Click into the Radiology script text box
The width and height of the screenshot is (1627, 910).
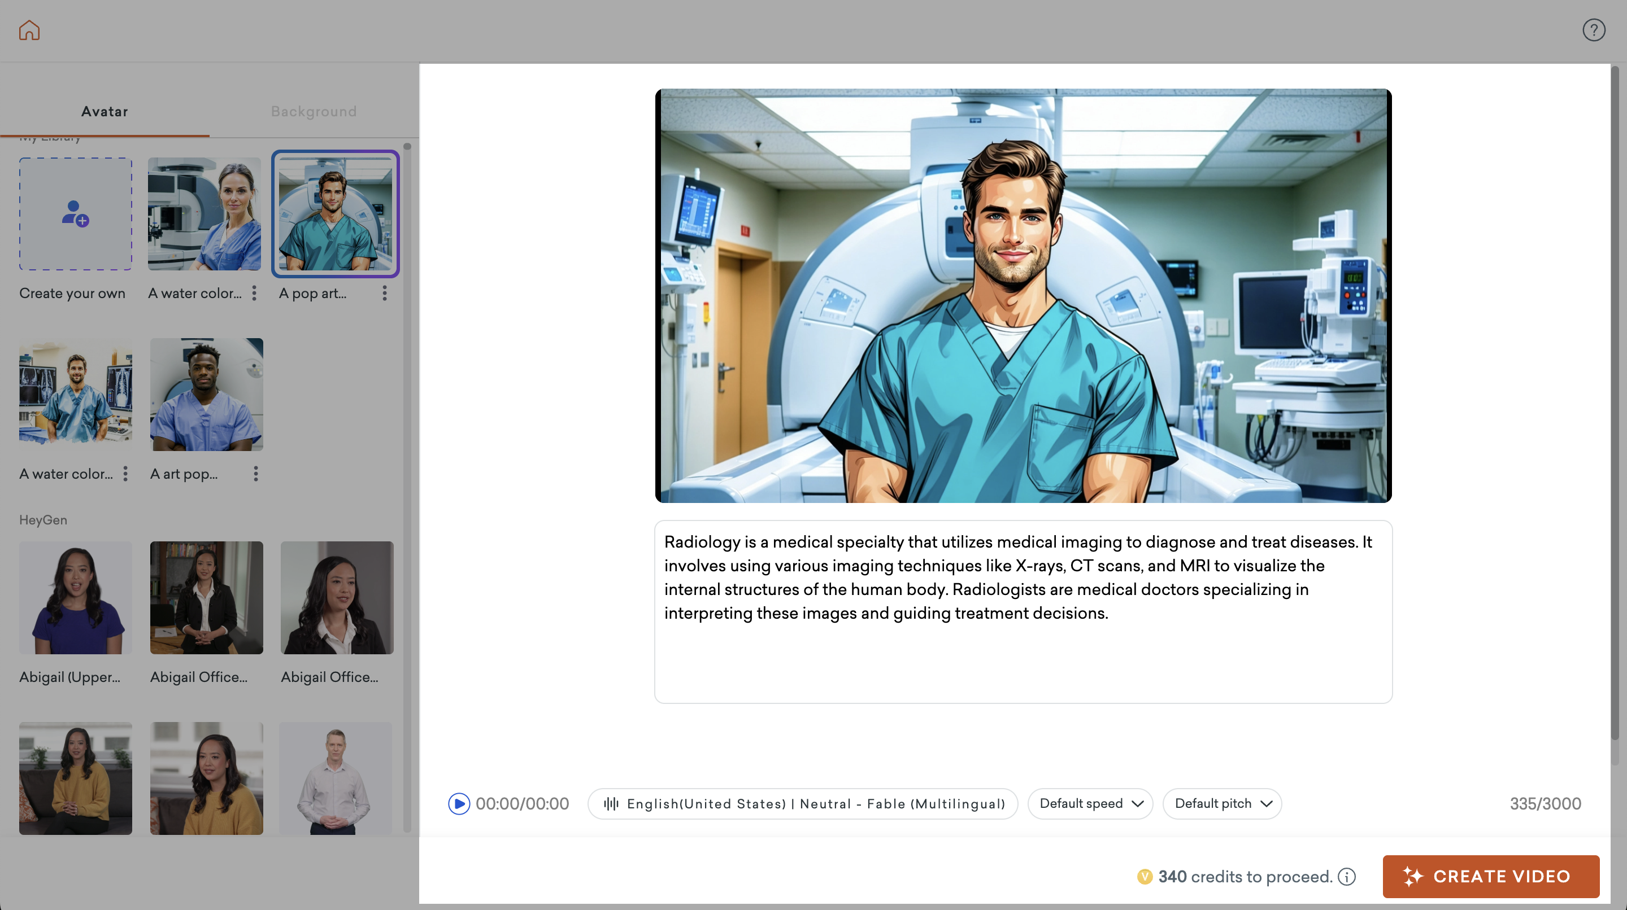(x=1023, y=611)
